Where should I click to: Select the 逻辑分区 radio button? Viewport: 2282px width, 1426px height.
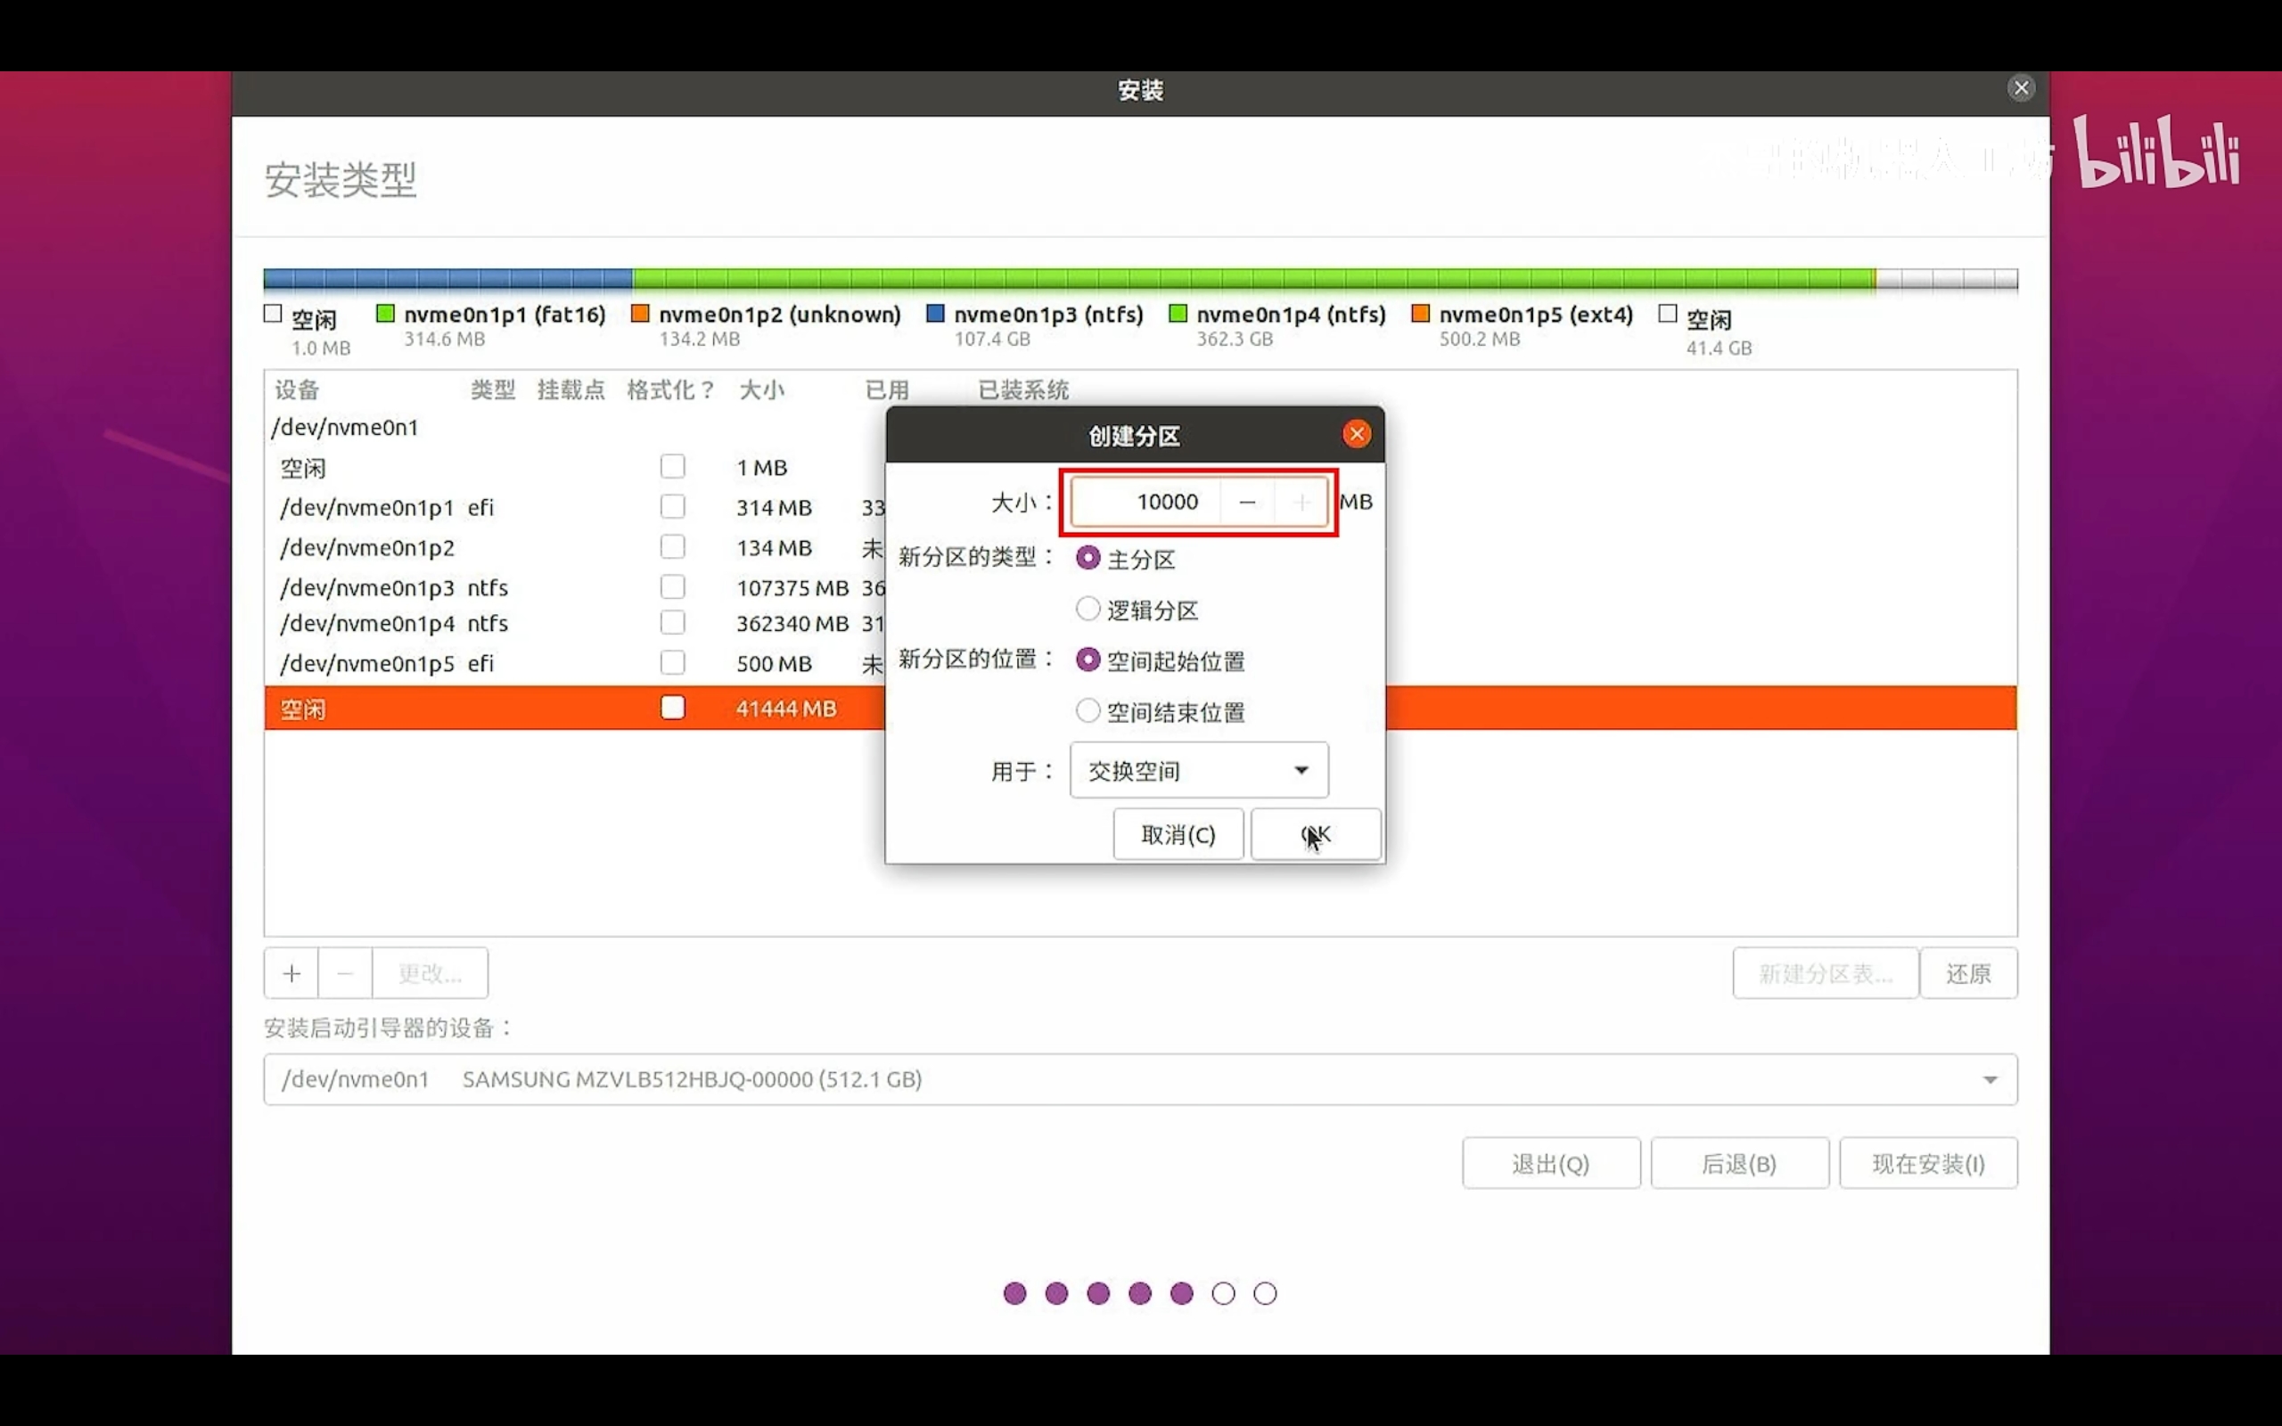point(1088,610)
